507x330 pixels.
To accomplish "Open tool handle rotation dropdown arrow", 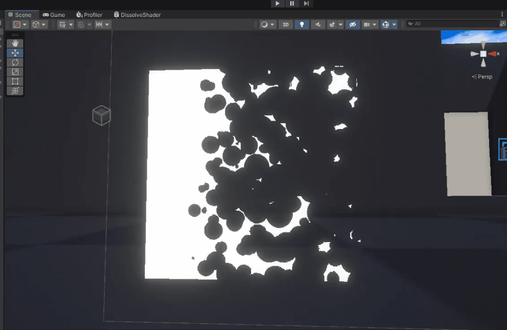I will 43,25.
